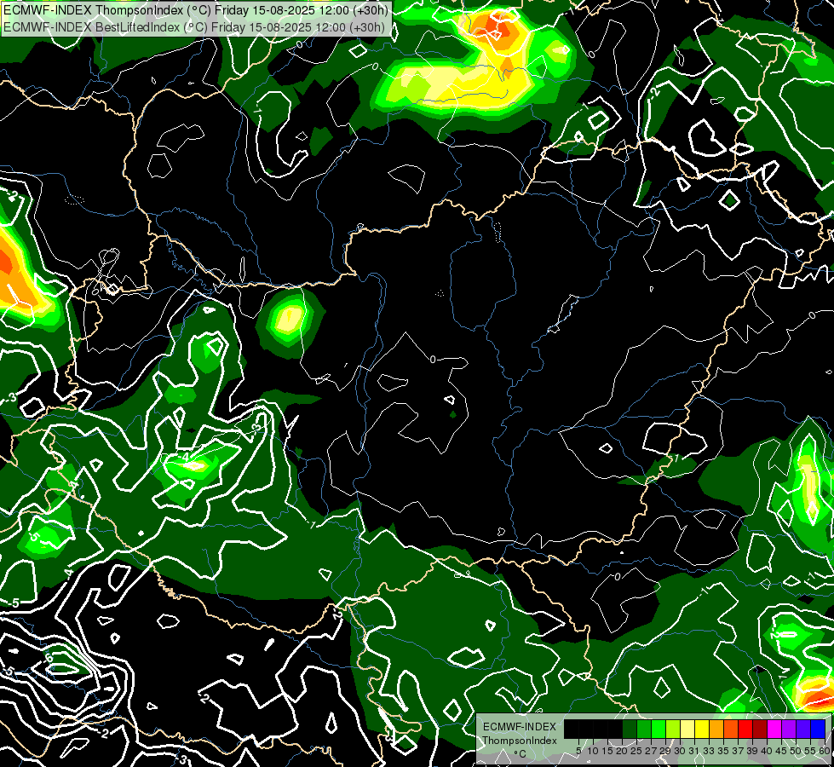Click the BestLiftedIndex title line at top
This screenshot has height=767, width=834.
pyautogui.click(x=194, y=26)
